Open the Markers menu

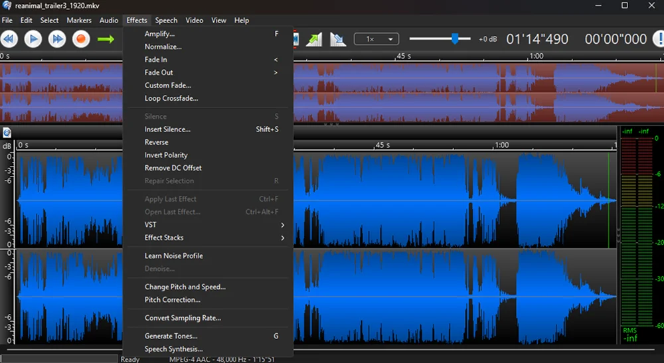click(x=79, y=21)
